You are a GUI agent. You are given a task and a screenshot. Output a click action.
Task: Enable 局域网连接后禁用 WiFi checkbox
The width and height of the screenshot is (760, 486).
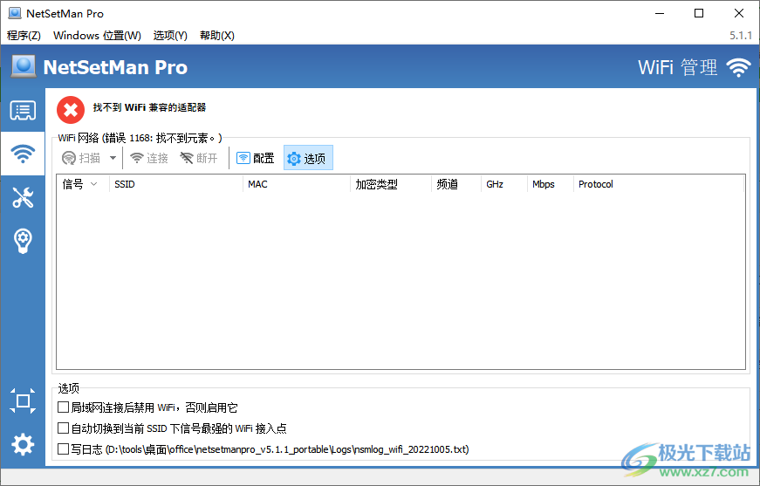[63, 407]
